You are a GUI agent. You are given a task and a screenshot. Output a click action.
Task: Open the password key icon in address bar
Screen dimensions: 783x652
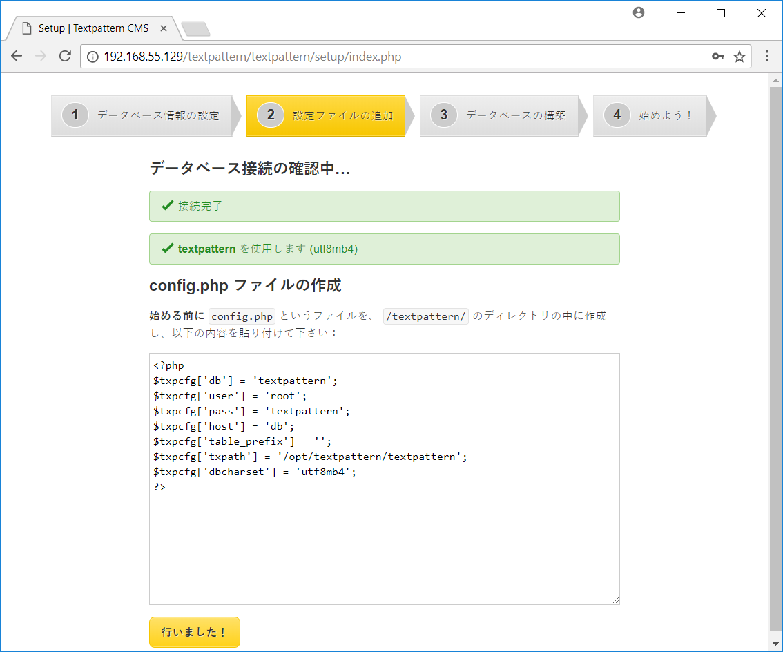(718, 56)
